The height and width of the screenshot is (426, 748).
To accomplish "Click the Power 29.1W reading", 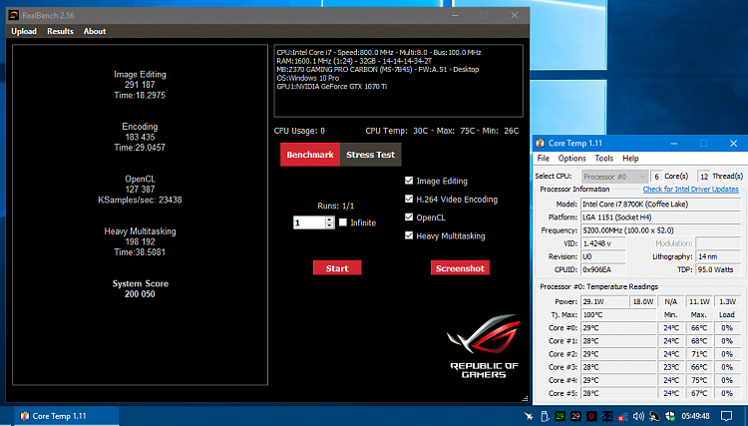I will [604, 301].
